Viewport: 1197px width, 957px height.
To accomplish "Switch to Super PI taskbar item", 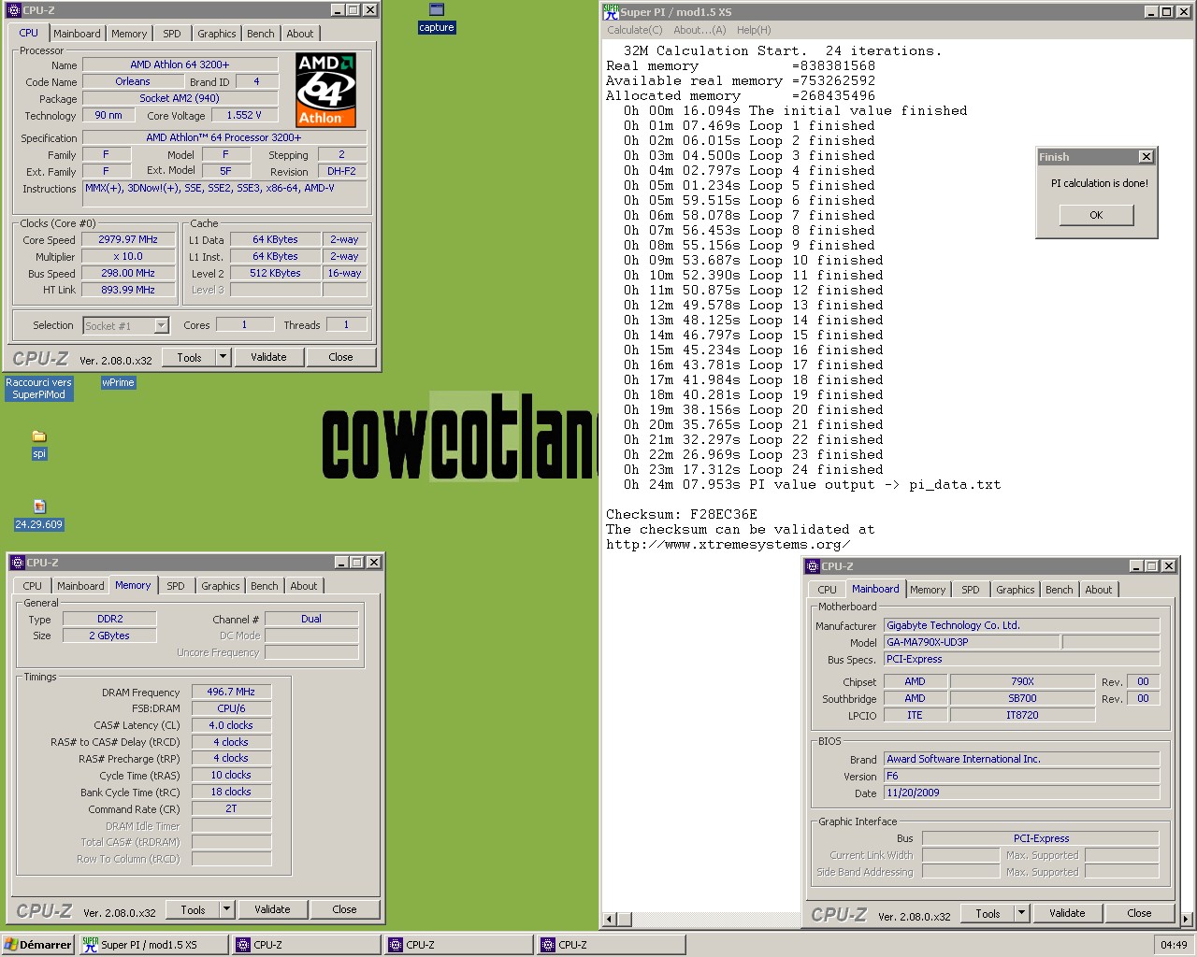I will 153,945.
